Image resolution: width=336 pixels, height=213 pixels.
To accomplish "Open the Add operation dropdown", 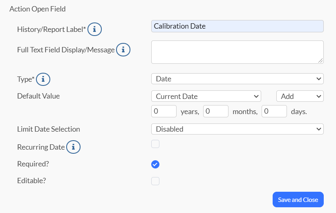I will 300,96.
